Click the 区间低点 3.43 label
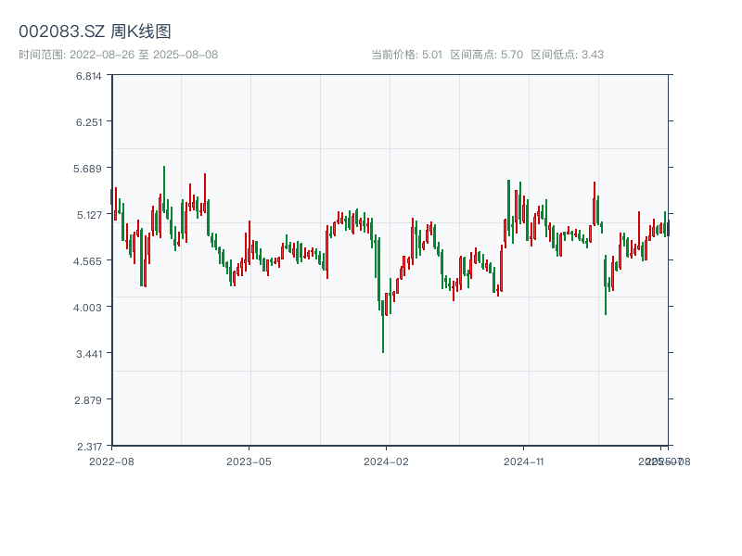The height and width of the screenshot is (556, 742). [567, 55]
